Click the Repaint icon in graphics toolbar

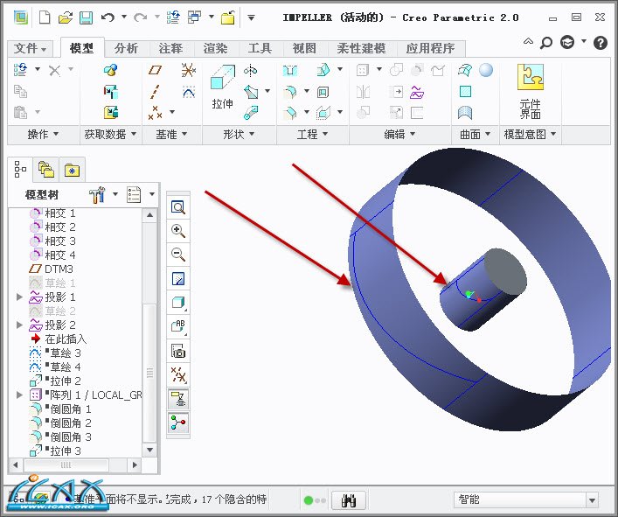coord(178,279)
